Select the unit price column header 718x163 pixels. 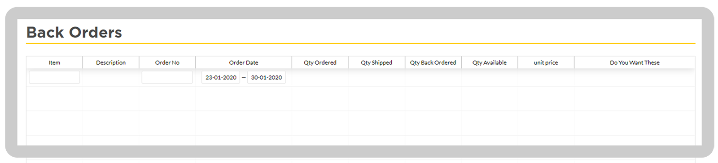(546, 63)
